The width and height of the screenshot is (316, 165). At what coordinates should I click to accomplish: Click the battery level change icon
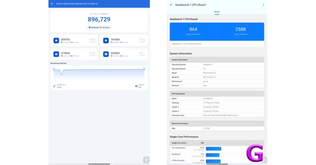136,86
